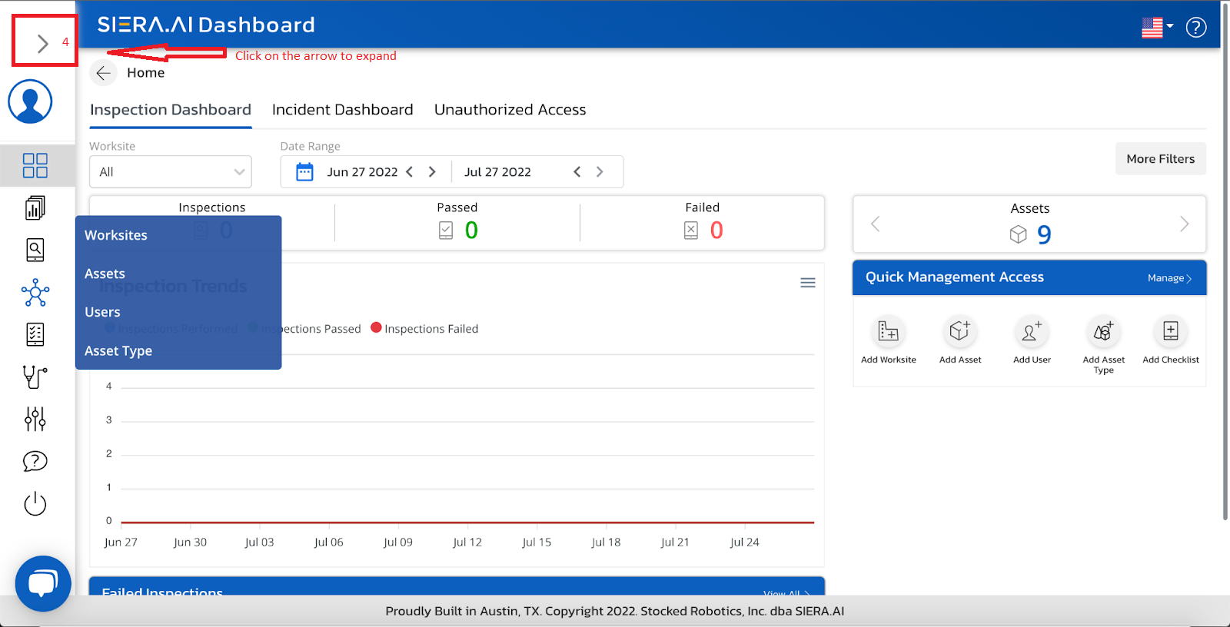1230x627 pixels.
Task: Open the Worksite dropdown
Action: point(171,172)
